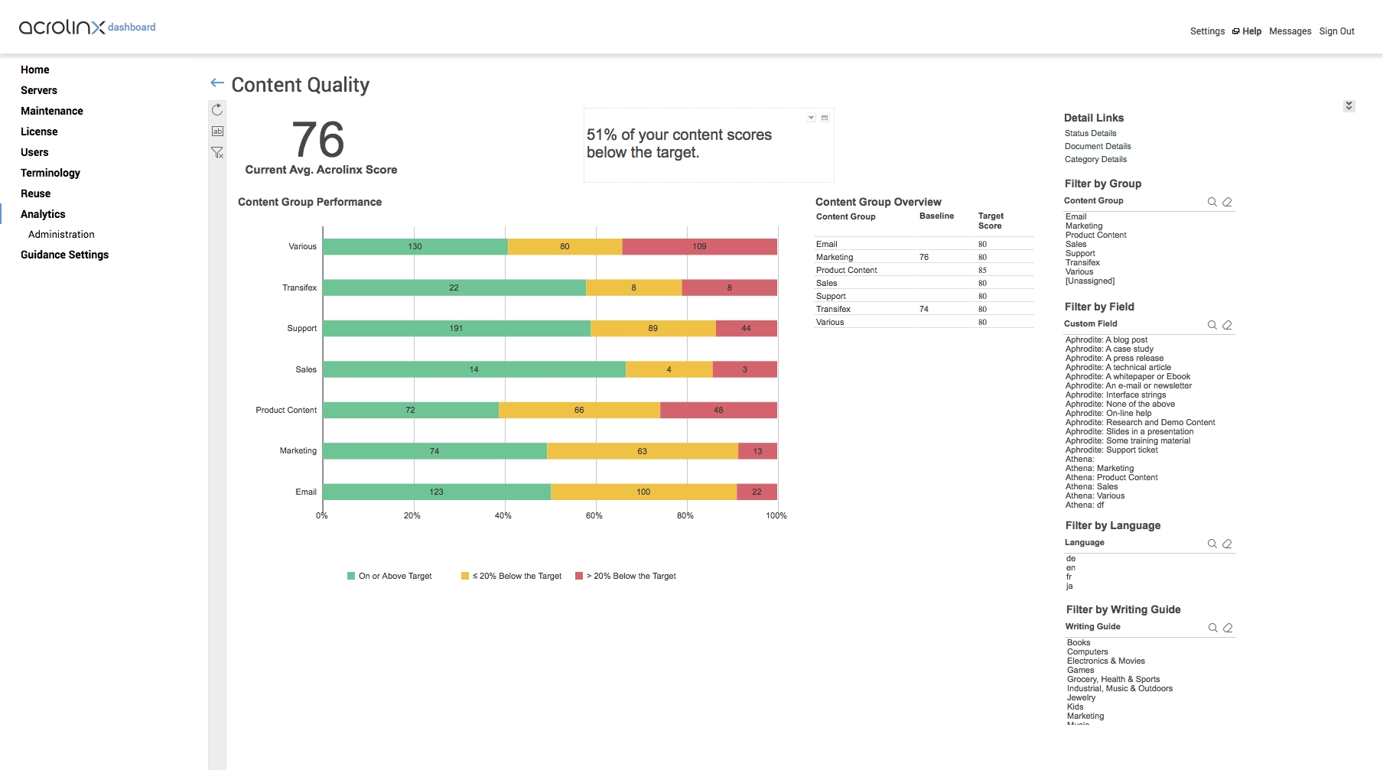Select 'Books' writing guide
Image resolution: width=1383 pixels, height=770 pixels.
pyautogui.click(x=1079, y=642)
